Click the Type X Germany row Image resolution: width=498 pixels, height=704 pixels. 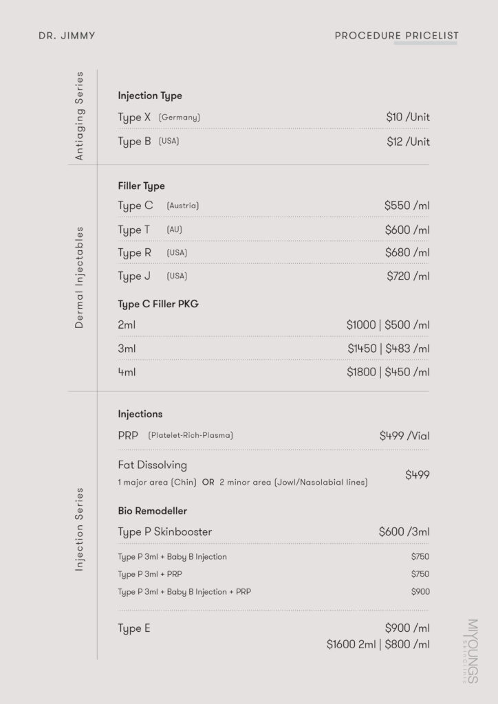coord(159,118)
